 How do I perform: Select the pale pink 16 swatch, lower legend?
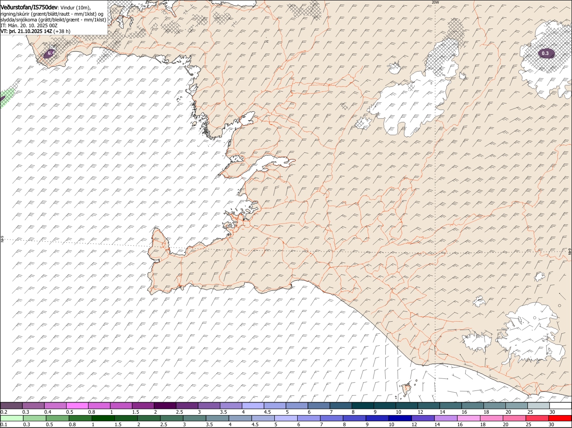pos(469,418)
